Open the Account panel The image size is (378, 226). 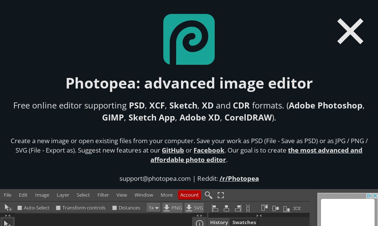(x=189, y=195)
